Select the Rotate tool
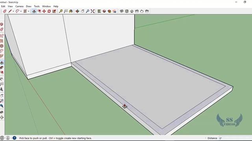The height and width of the screenshot is (141, 252). (49, 11)
